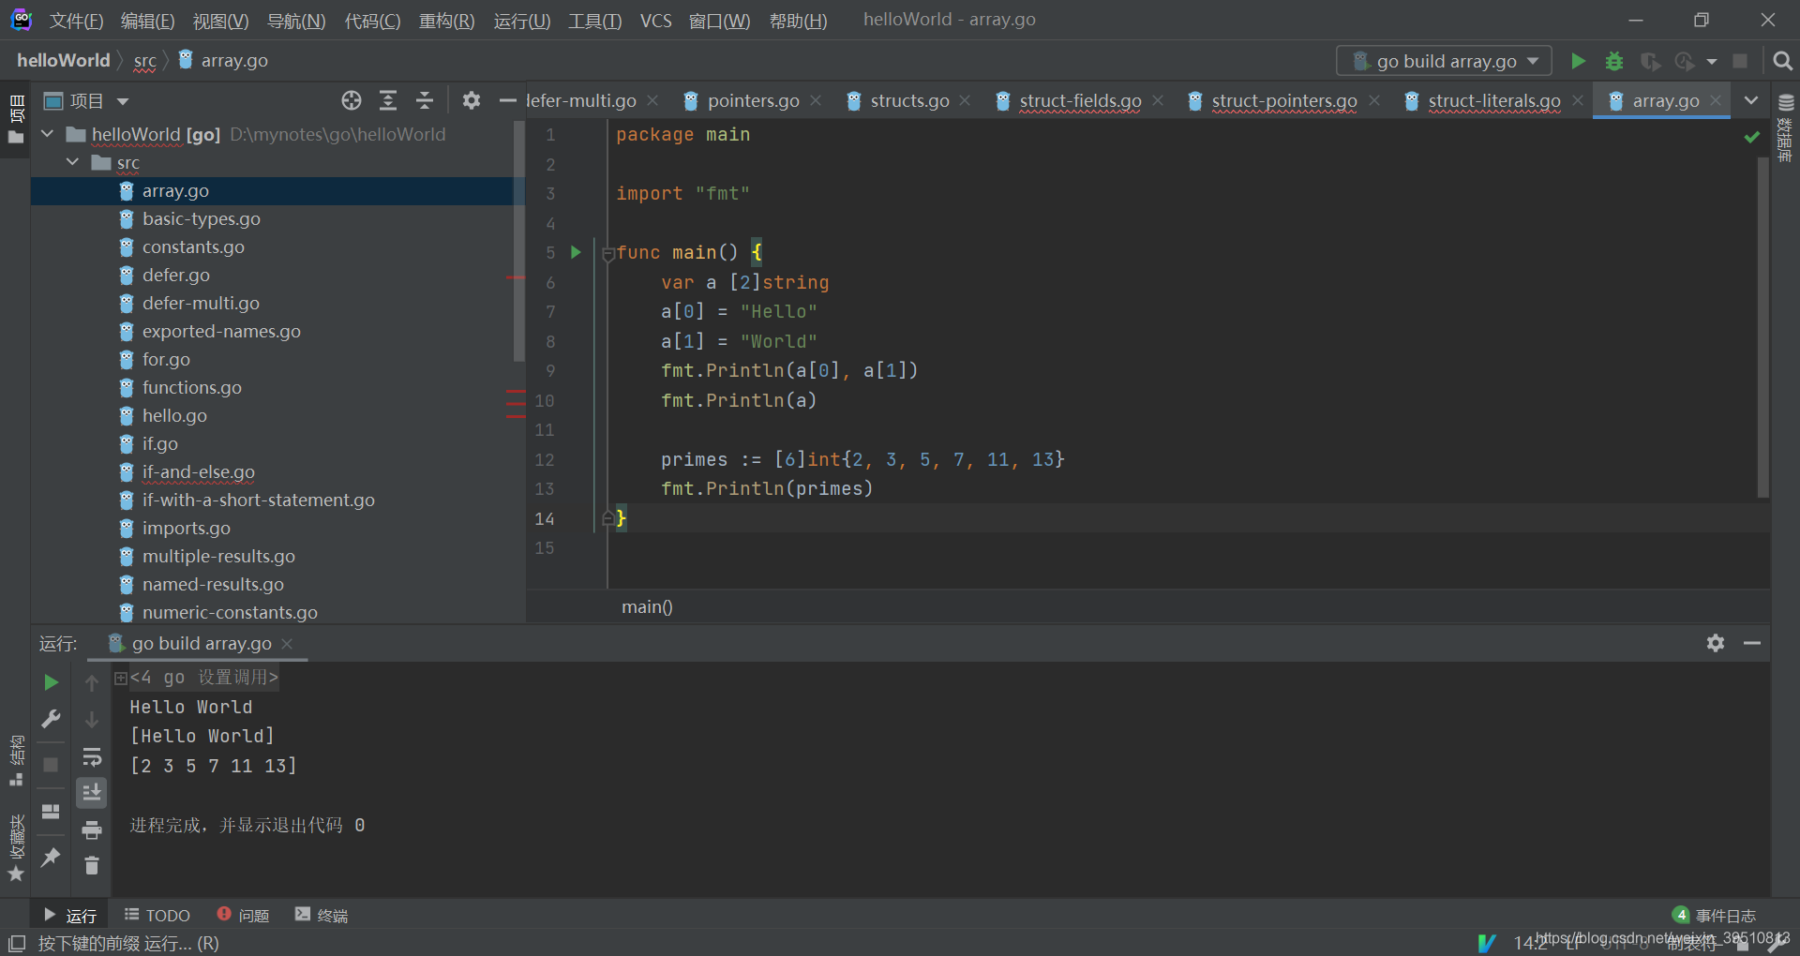
Task: Move up stack trace arrow
Action: pos(92,682)
